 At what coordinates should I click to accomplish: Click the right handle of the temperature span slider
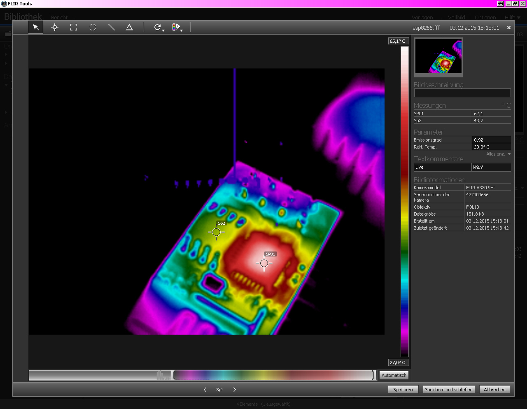[374, 375]
